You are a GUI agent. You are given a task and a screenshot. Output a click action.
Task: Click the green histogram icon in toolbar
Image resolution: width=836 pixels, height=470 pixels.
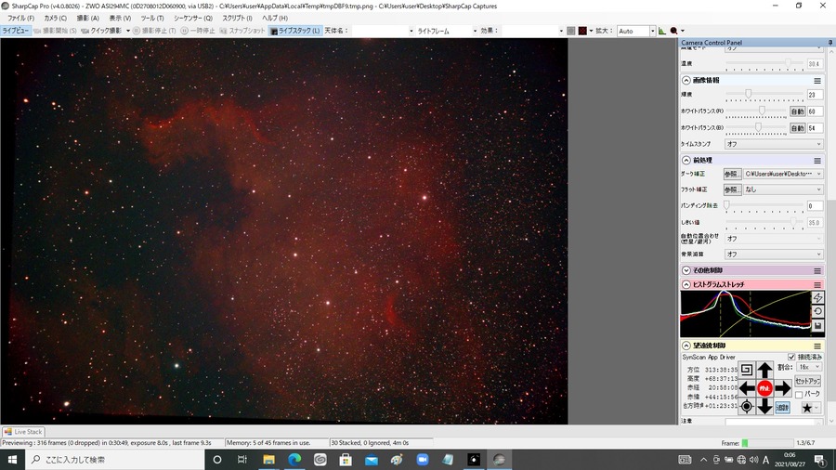pyautogui.click(x=662, y=31)
